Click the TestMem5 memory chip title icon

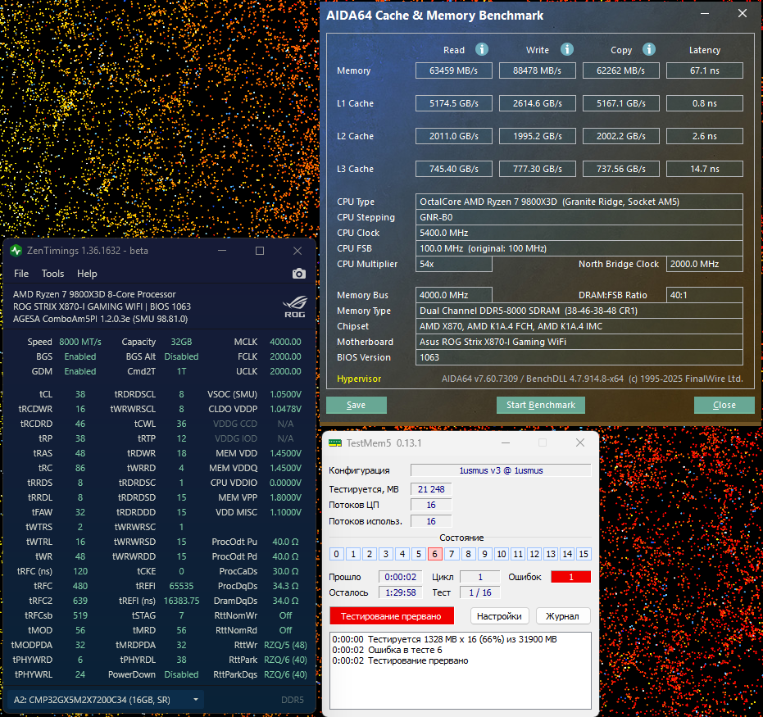(334, 442)
